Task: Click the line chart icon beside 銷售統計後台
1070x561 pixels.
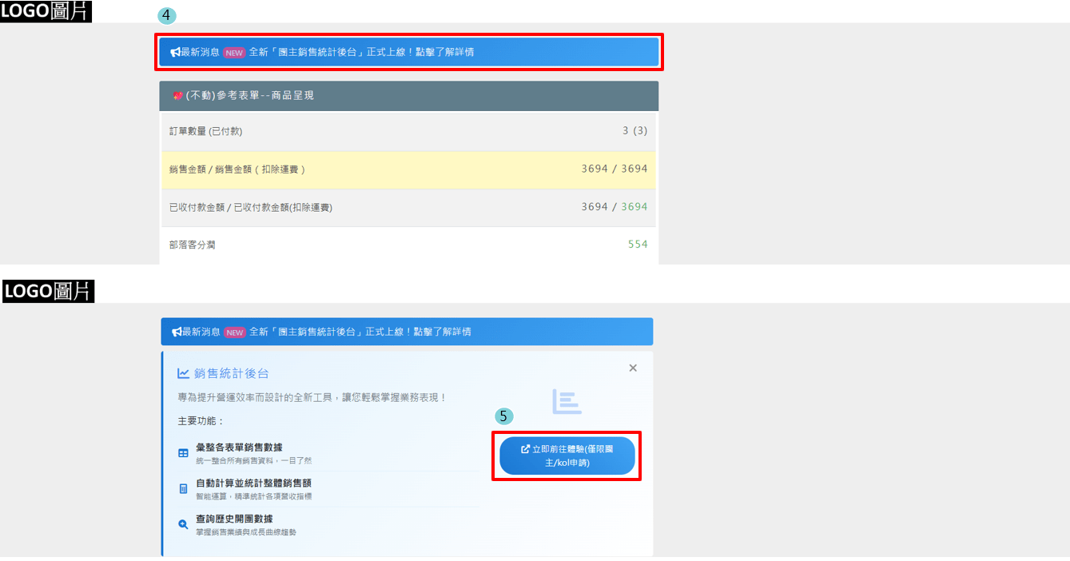Action: coord(184,373)
